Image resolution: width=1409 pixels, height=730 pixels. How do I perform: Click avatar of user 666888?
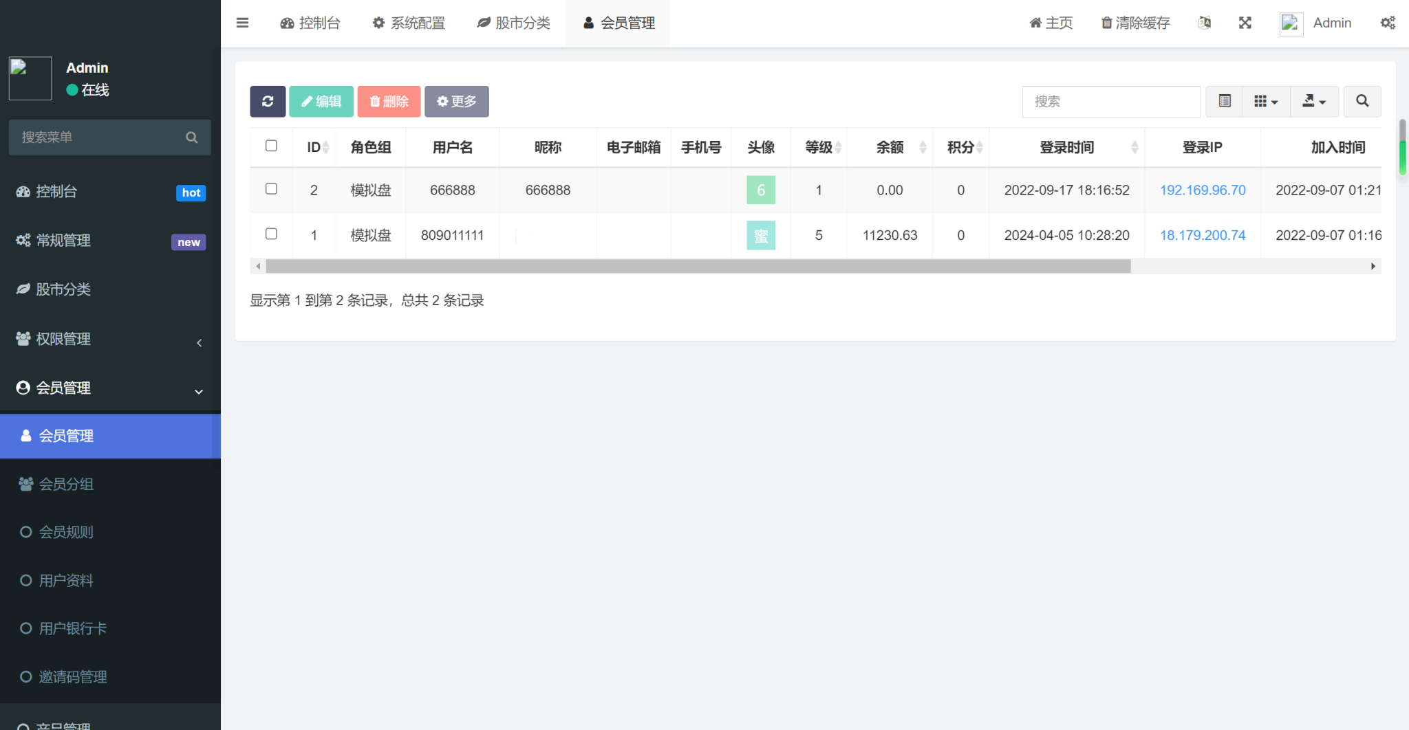(761, 190)
